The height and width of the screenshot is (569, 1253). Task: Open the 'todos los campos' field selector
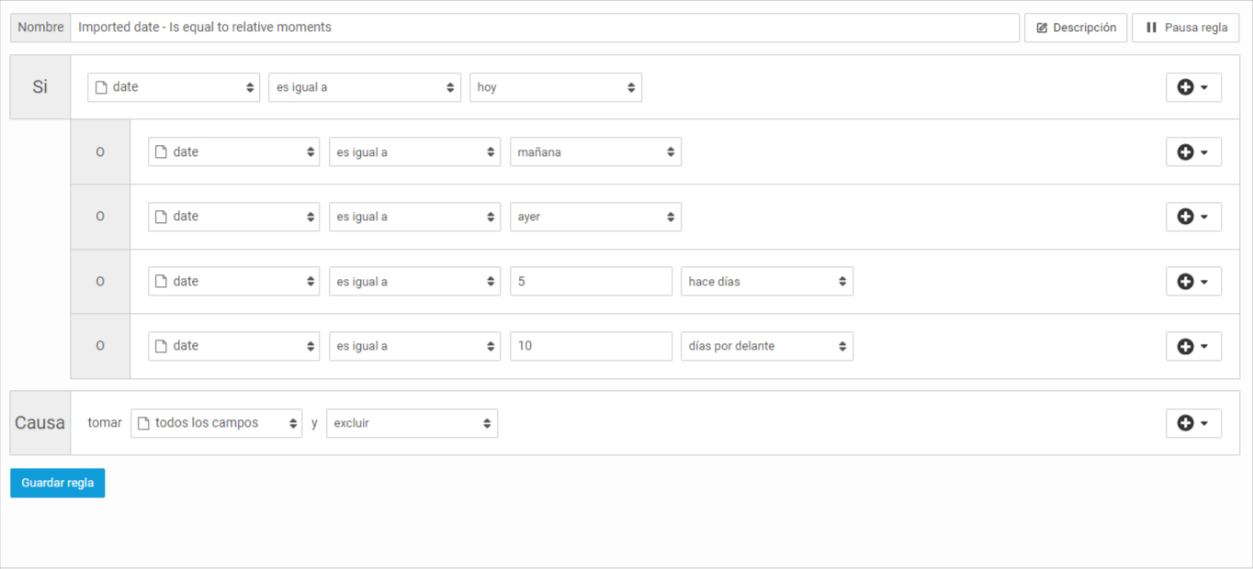click(x=217, y=423)
